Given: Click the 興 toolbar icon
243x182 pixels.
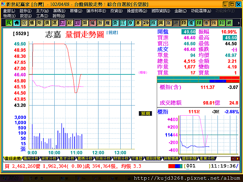Looking at the screenshot, I should 161,23.
